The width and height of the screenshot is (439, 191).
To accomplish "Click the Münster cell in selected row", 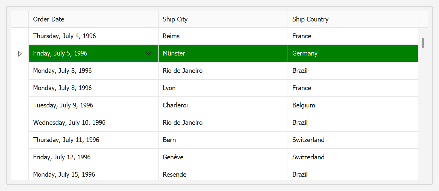I will pos(223,53).
